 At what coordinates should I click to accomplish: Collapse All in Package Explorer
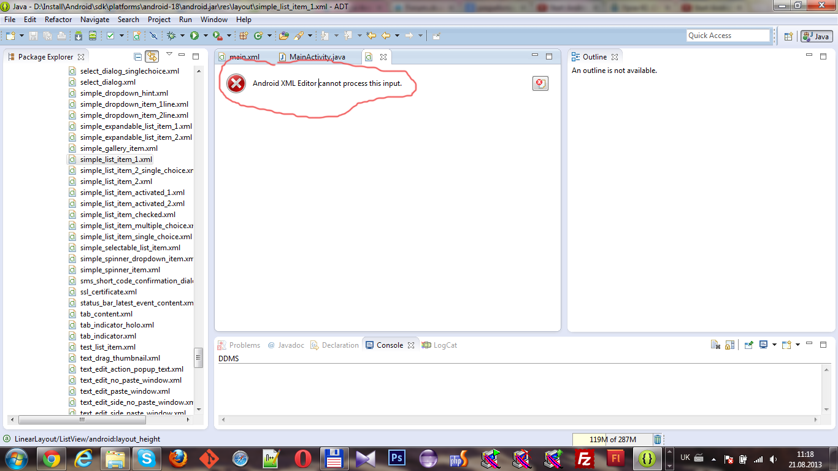tap(138, 56)
